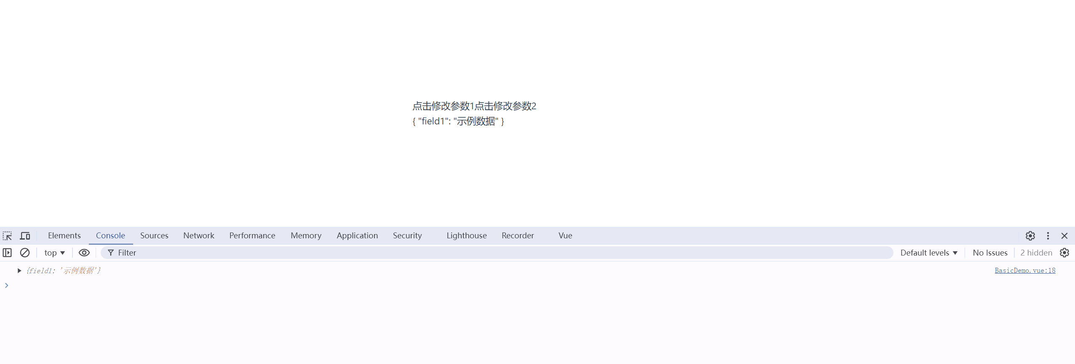Screen dimensions: 1075x364
Task: Click the logged {field1: '示例数据'} text
Action: tap(63, 271)
